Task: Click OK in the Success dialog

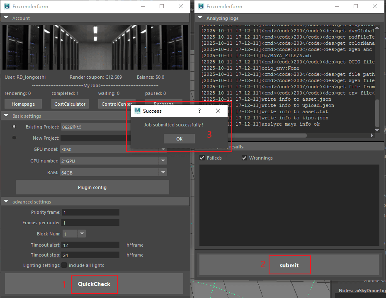Action: coord(179,139)
